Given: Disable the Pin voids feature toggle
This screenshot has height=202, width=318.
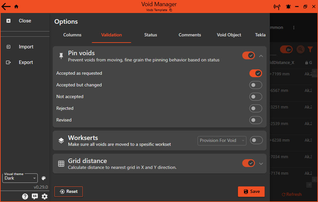Looking at the screenshot, I should coord(248,56).
